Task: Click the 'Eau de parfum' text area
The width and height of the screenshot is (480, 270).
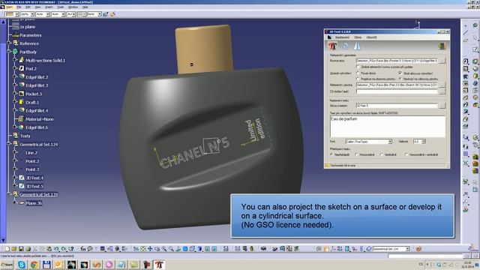Action: pos(388,127)
